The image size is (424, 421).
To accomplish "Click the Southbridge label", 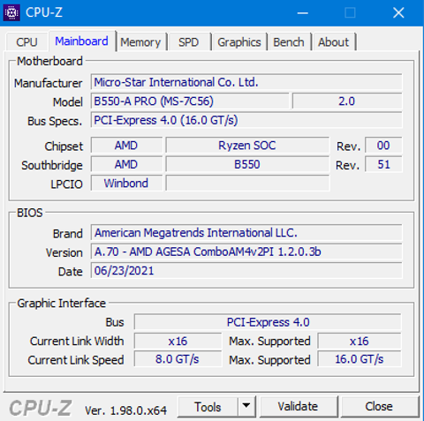I will (x=52, y=165).
